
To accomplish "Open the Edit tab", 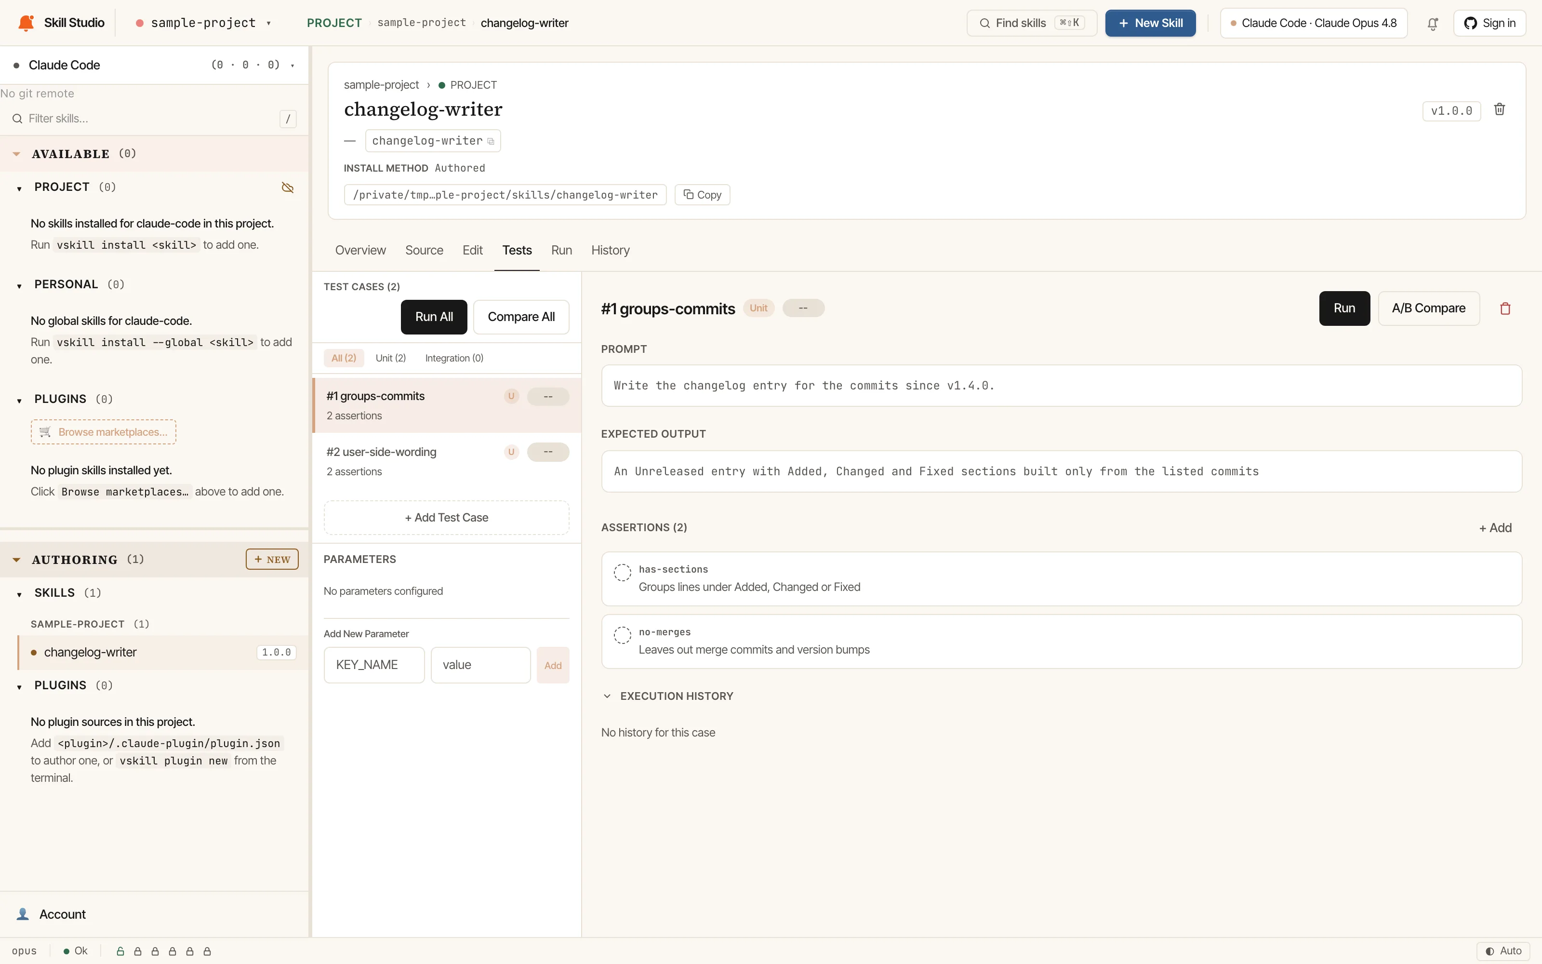I will click(x=472, y=251).
